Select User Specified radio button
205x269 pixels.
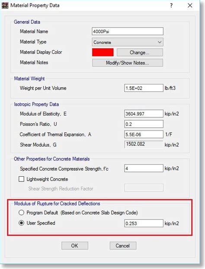(x=21, y=223)
